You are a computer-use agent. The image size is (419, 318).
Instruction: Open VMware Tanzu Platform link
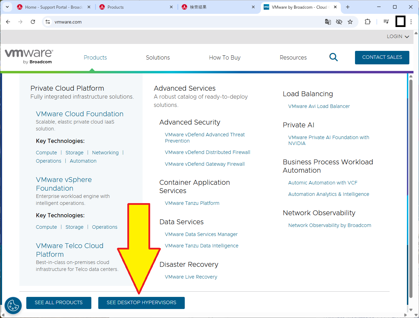tap(192, 203)
